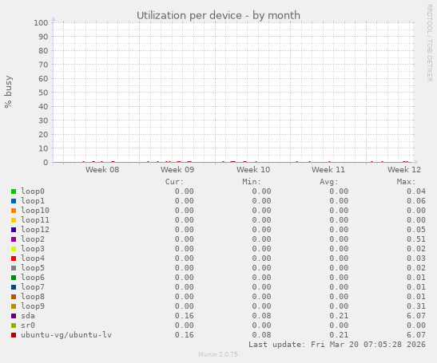This screenshot has width=437, height=363.
Task: Select the loop7 legend label
Action: tap(33, 287)
